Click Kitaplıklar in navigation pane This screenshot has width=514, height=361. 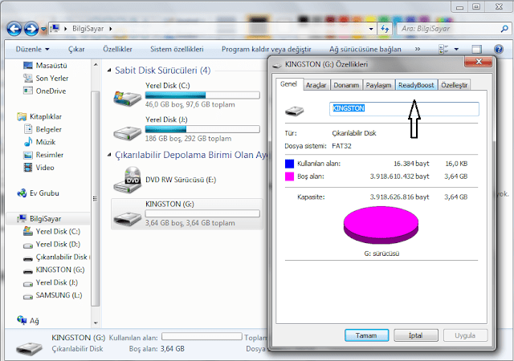pyautogui.click(x=39, y=116)
